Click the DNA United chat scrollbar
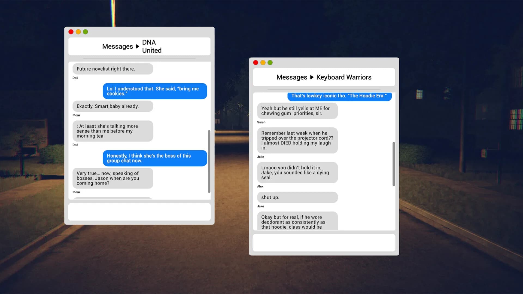The width and height of the screenshot is (523, 294). 209,161
